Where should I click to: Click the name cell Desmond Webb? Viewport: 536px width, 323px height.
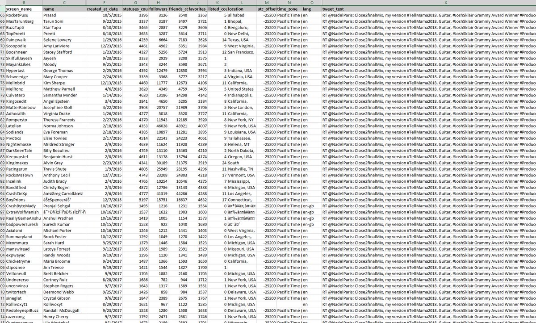(64, 292)
